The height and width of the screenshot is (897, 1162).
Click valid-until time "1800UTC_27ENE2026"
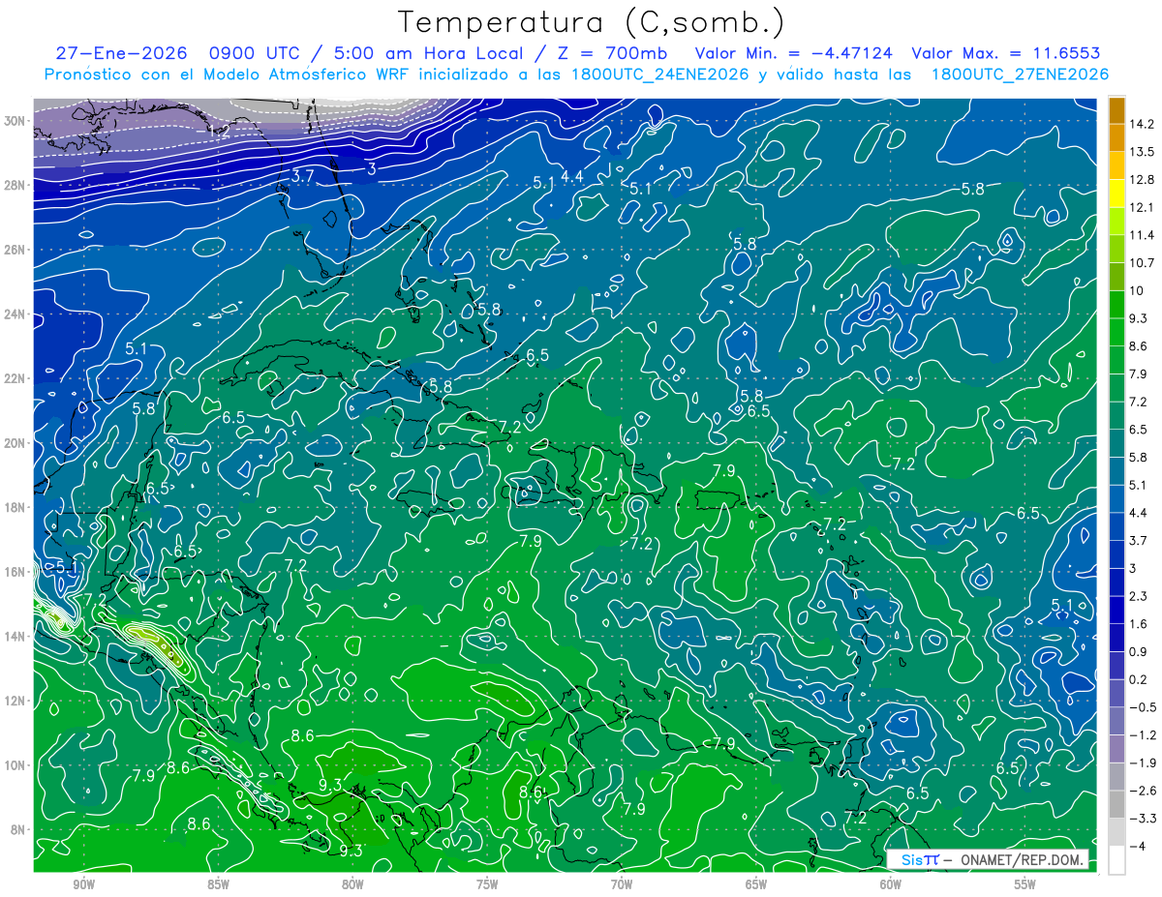click(x=1019, y=75)
